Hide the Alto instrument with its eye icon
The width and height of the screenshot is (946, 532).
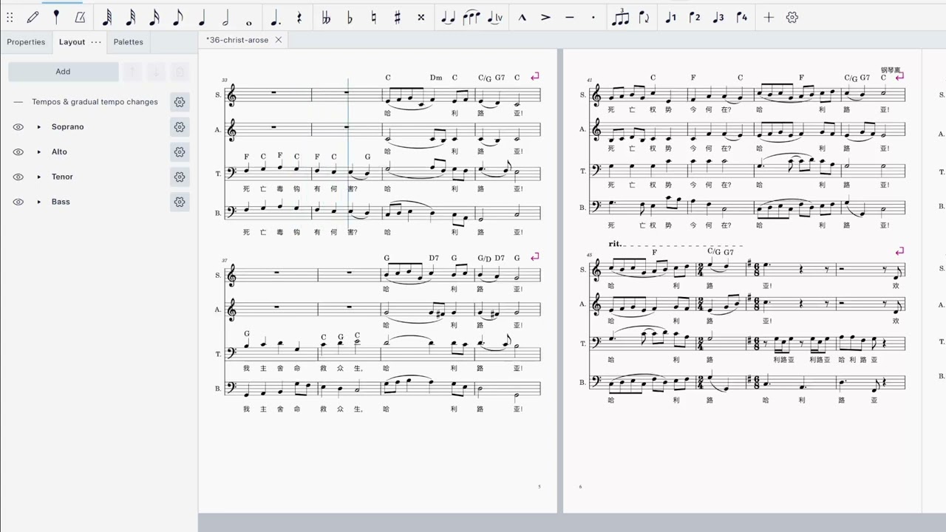coord(18,152)
